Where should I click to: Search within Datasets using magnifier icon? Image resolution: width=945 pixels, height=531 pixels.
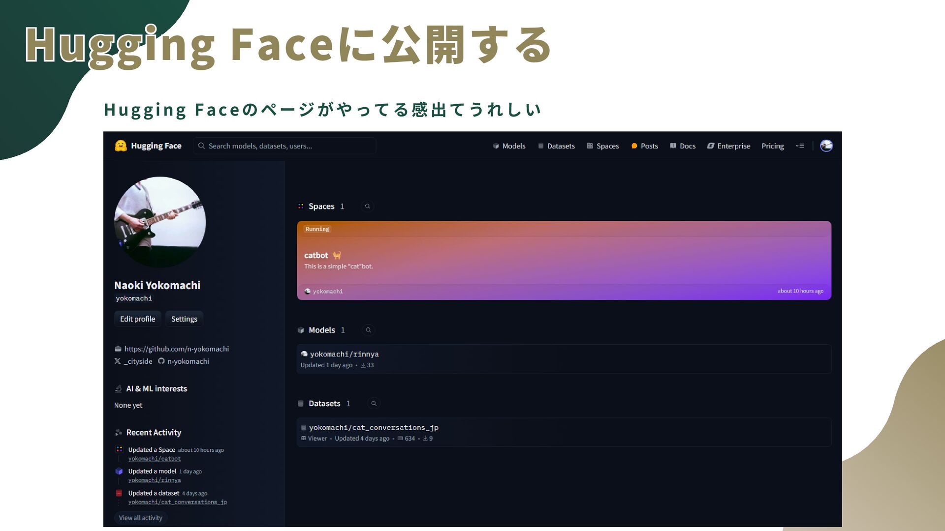(374, 404)
